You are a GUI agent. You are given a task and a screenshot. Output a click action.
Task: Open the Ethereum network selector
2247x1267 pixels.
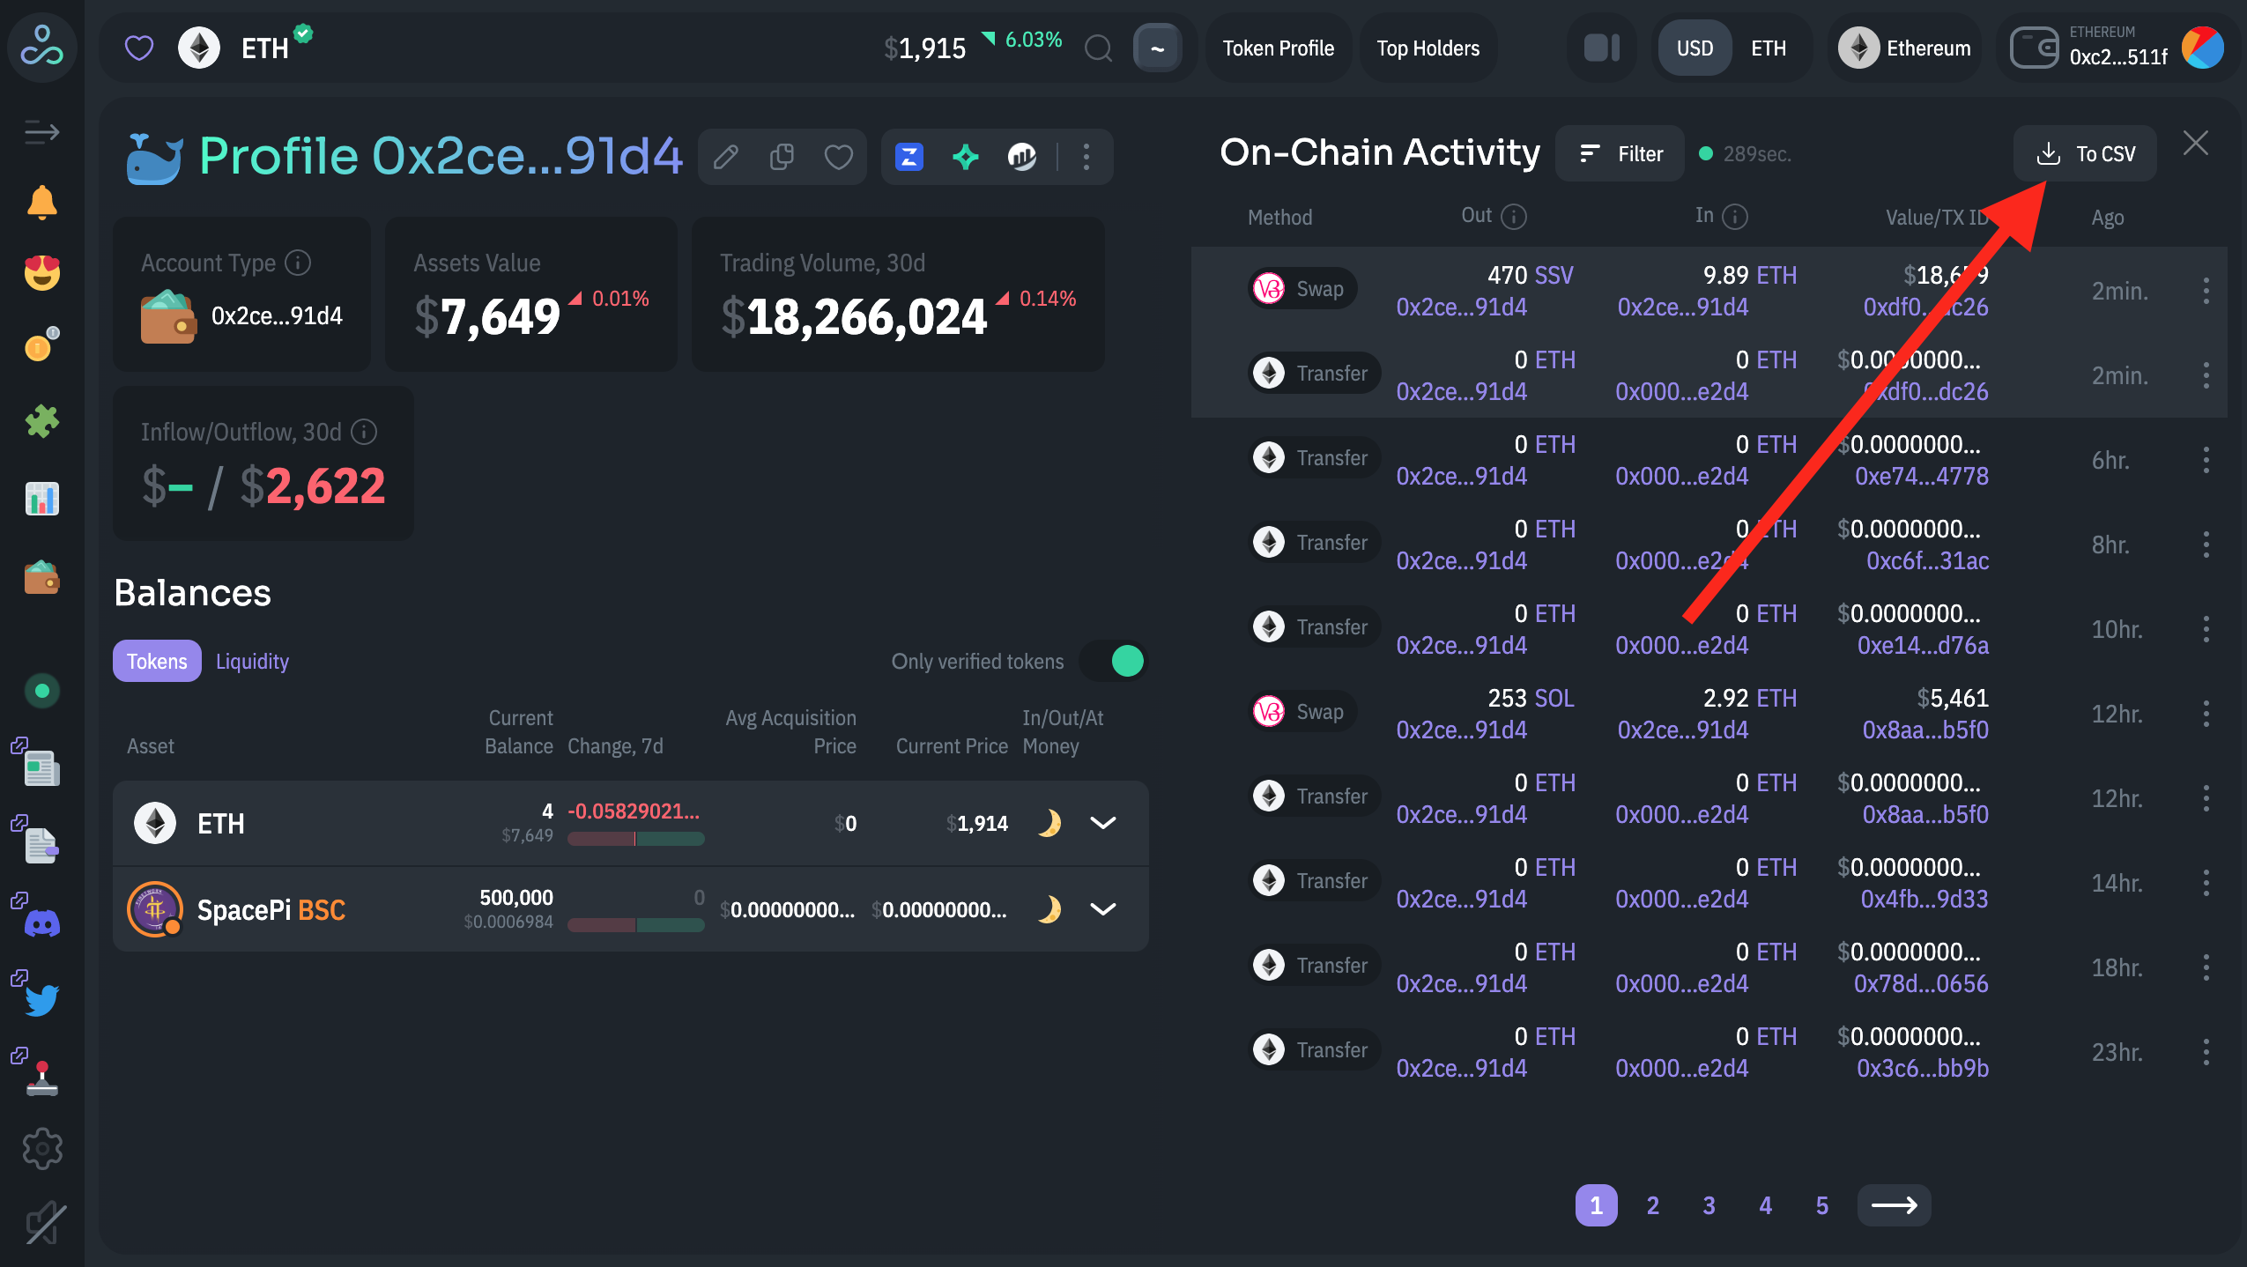pos(1905,48)
